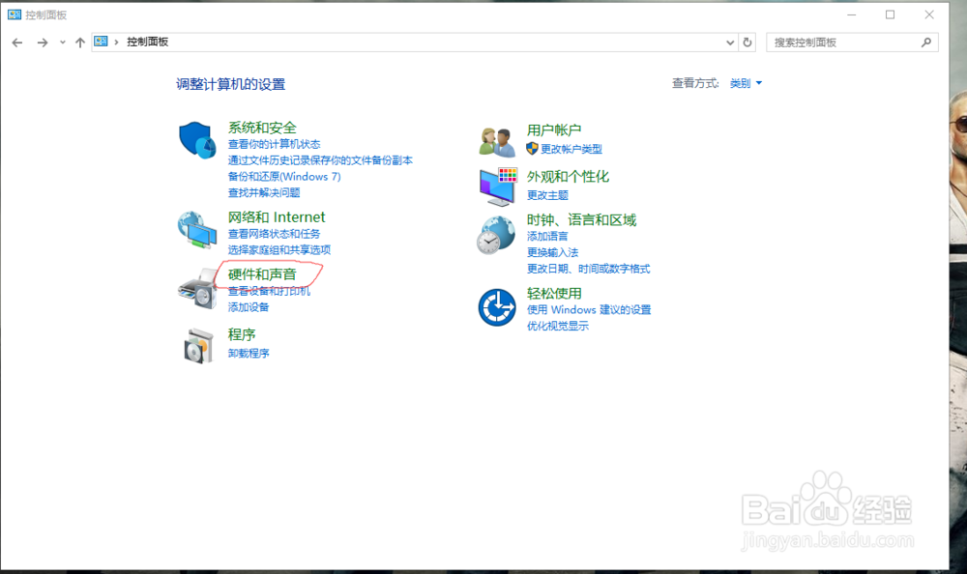Expand the recent locations chevron beside Back arrow
The height and width of the screenshot is (574, 967).
coord(62,42)
